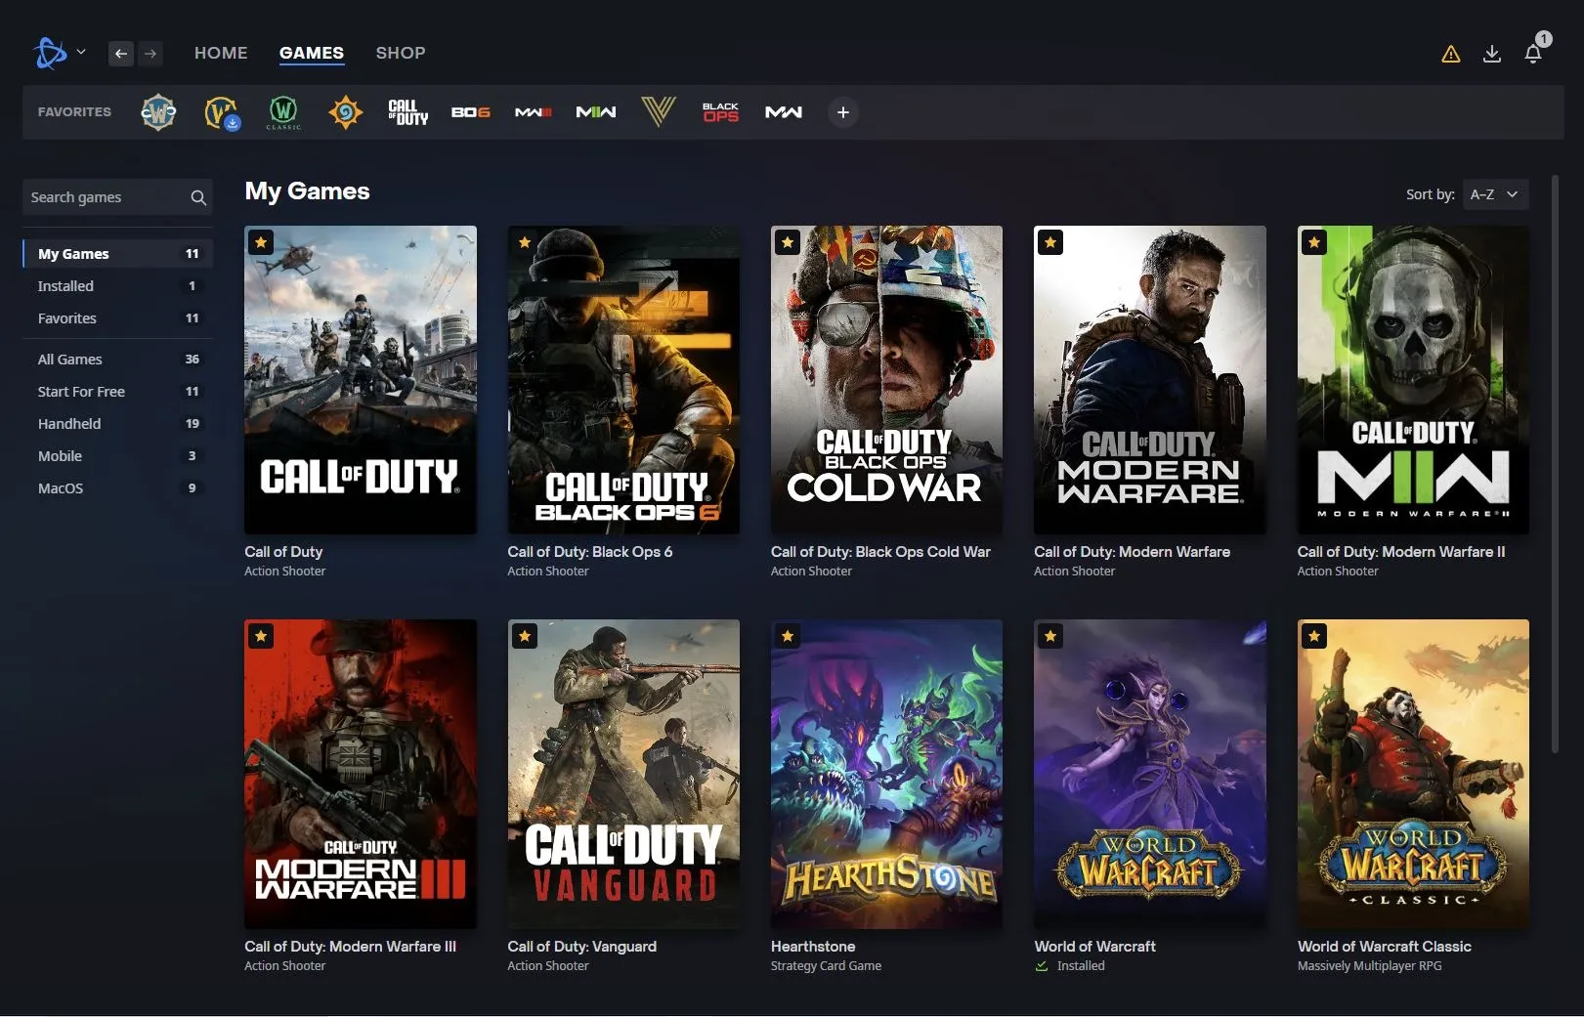The width and height of the screenshot is (1584, 1017).
Task: Select the Vanguard V favorite icon
Action: pos(659,112)
